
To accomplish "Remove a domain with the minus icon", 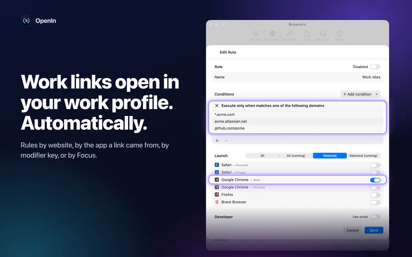I will (x=226, y=141).
